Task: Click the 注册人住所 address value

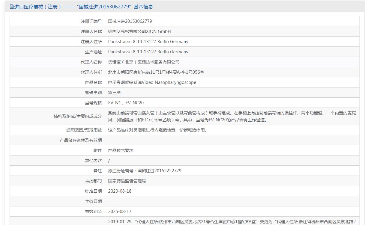Action: 148,42
